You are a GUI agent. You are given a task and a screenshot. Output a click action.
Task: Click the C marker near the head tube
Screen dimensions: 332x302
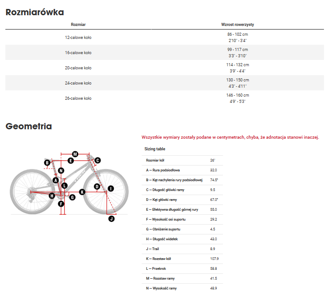click(x=97, y=160)
